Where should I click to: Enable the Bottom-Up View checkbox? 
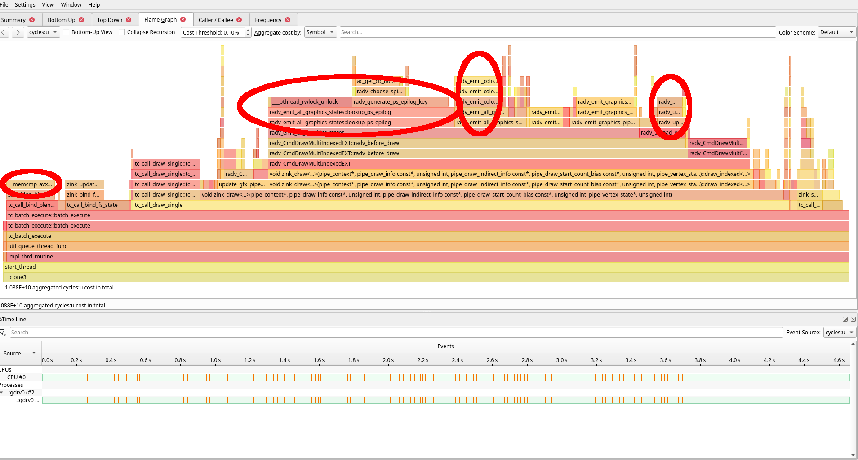click(x=66, y=32)
